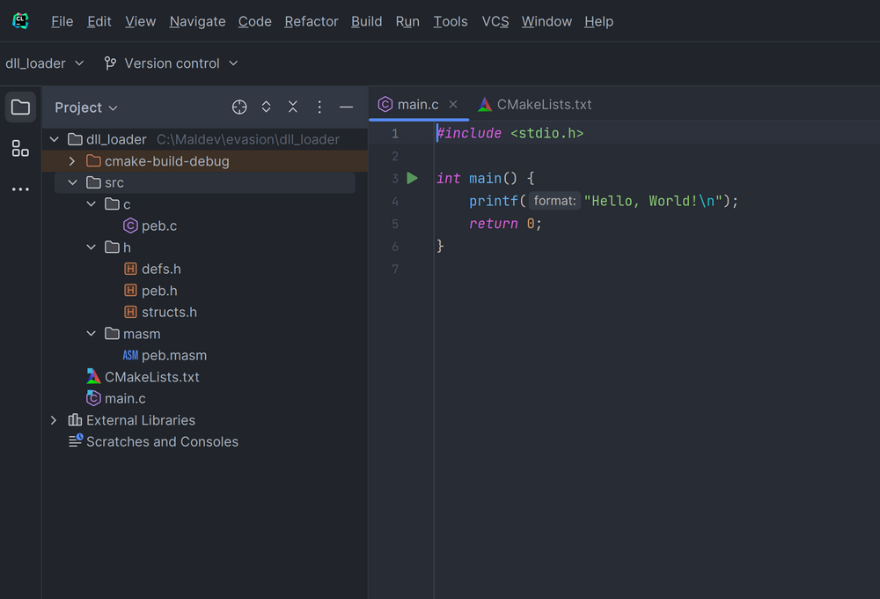Open the Structure tool window from left sidebar
Viewport: 880px width, 599px height.
[20, 148]
